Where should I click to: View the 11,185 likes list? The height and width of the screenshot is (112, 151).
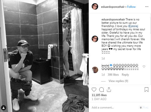(x=99, y=95)
